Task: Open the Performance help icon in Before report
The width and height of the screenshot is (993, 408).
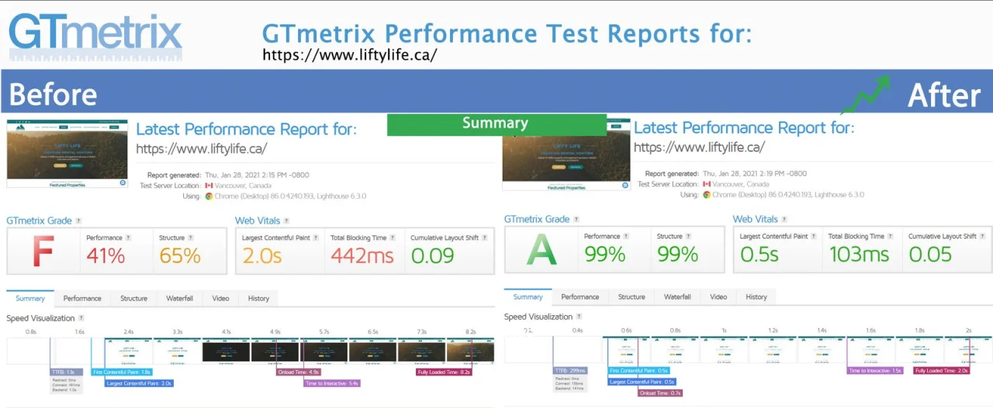Action: coord(129,238)
